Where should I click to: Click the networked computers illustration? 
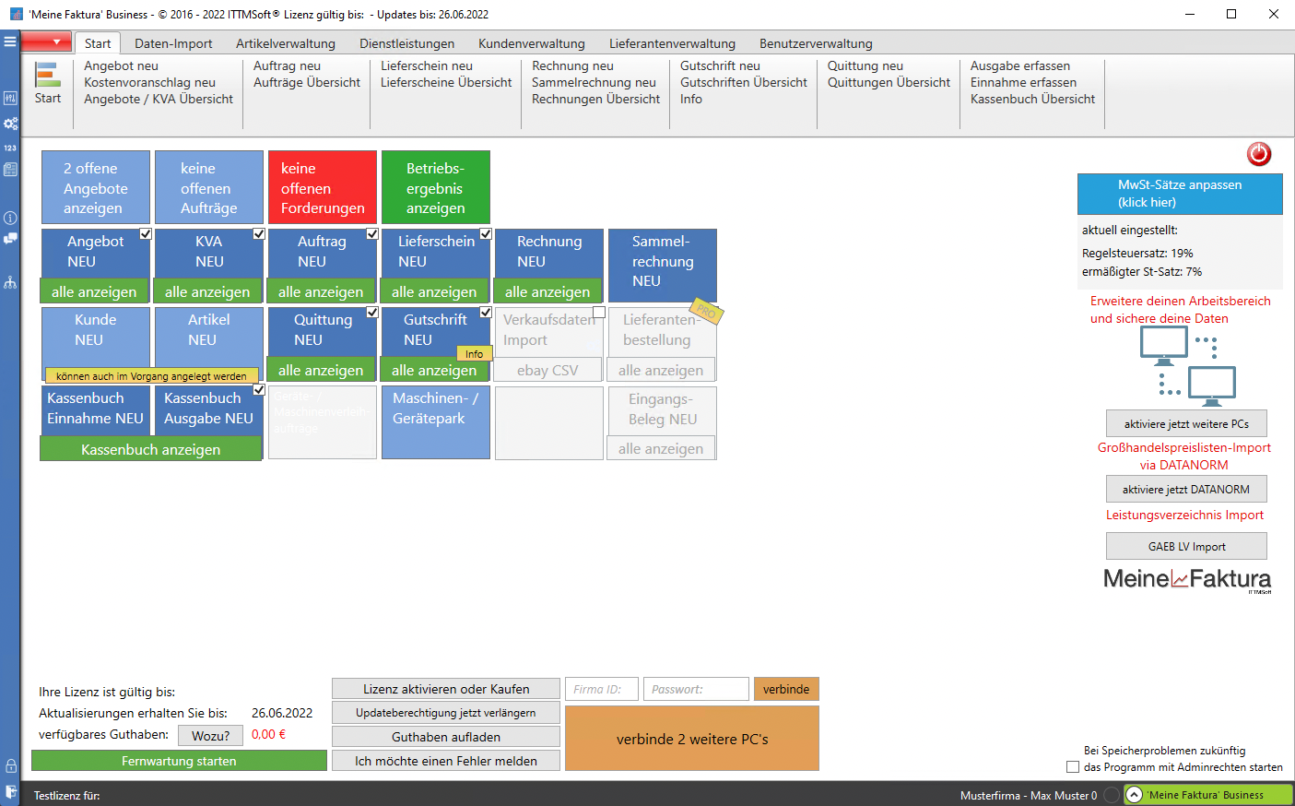[x=1187, y=367]
